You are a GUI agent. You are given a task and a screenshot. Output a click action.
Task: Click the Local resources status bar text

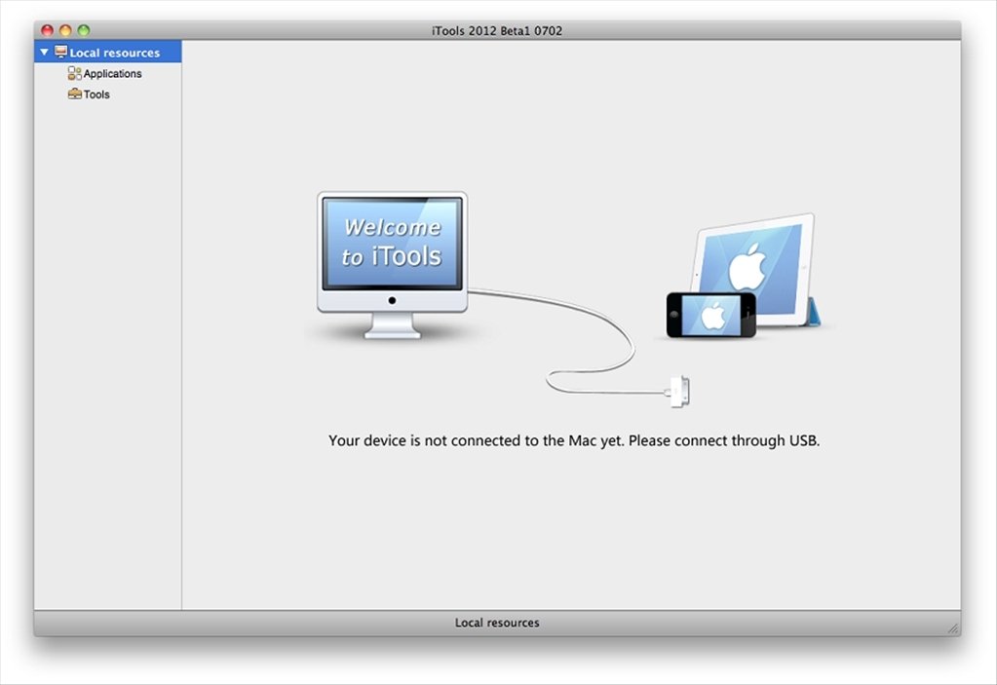[x=497, y=623]
